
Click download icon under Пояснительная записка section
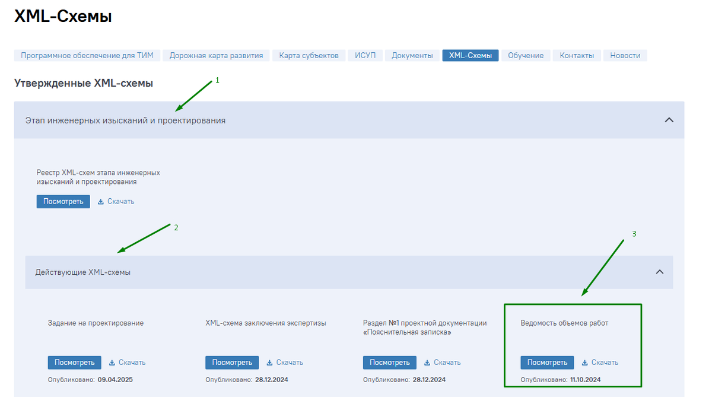coord(427,363)
